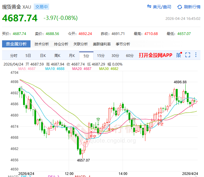Screen dimensions: 204x177
Task: Open the 持仓分析 tab
Action: (x=61, y=44)
